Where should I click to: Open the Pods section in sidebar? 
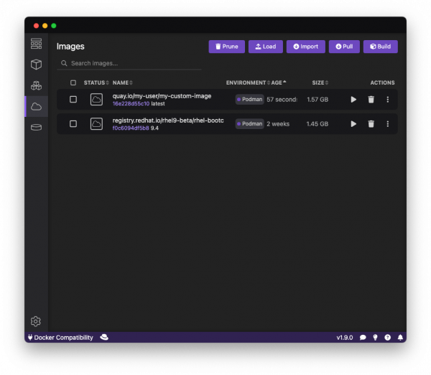point(37,85)
